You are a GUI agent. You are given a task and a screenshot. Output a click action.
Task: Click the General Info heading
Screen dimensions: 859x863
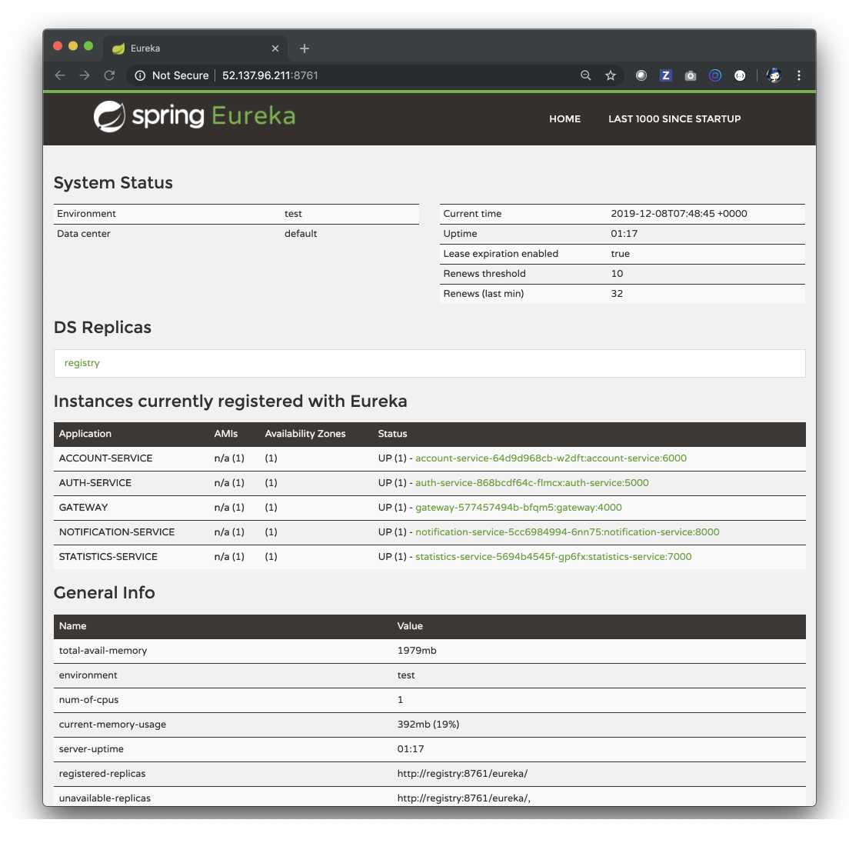[x=104, y=593]
